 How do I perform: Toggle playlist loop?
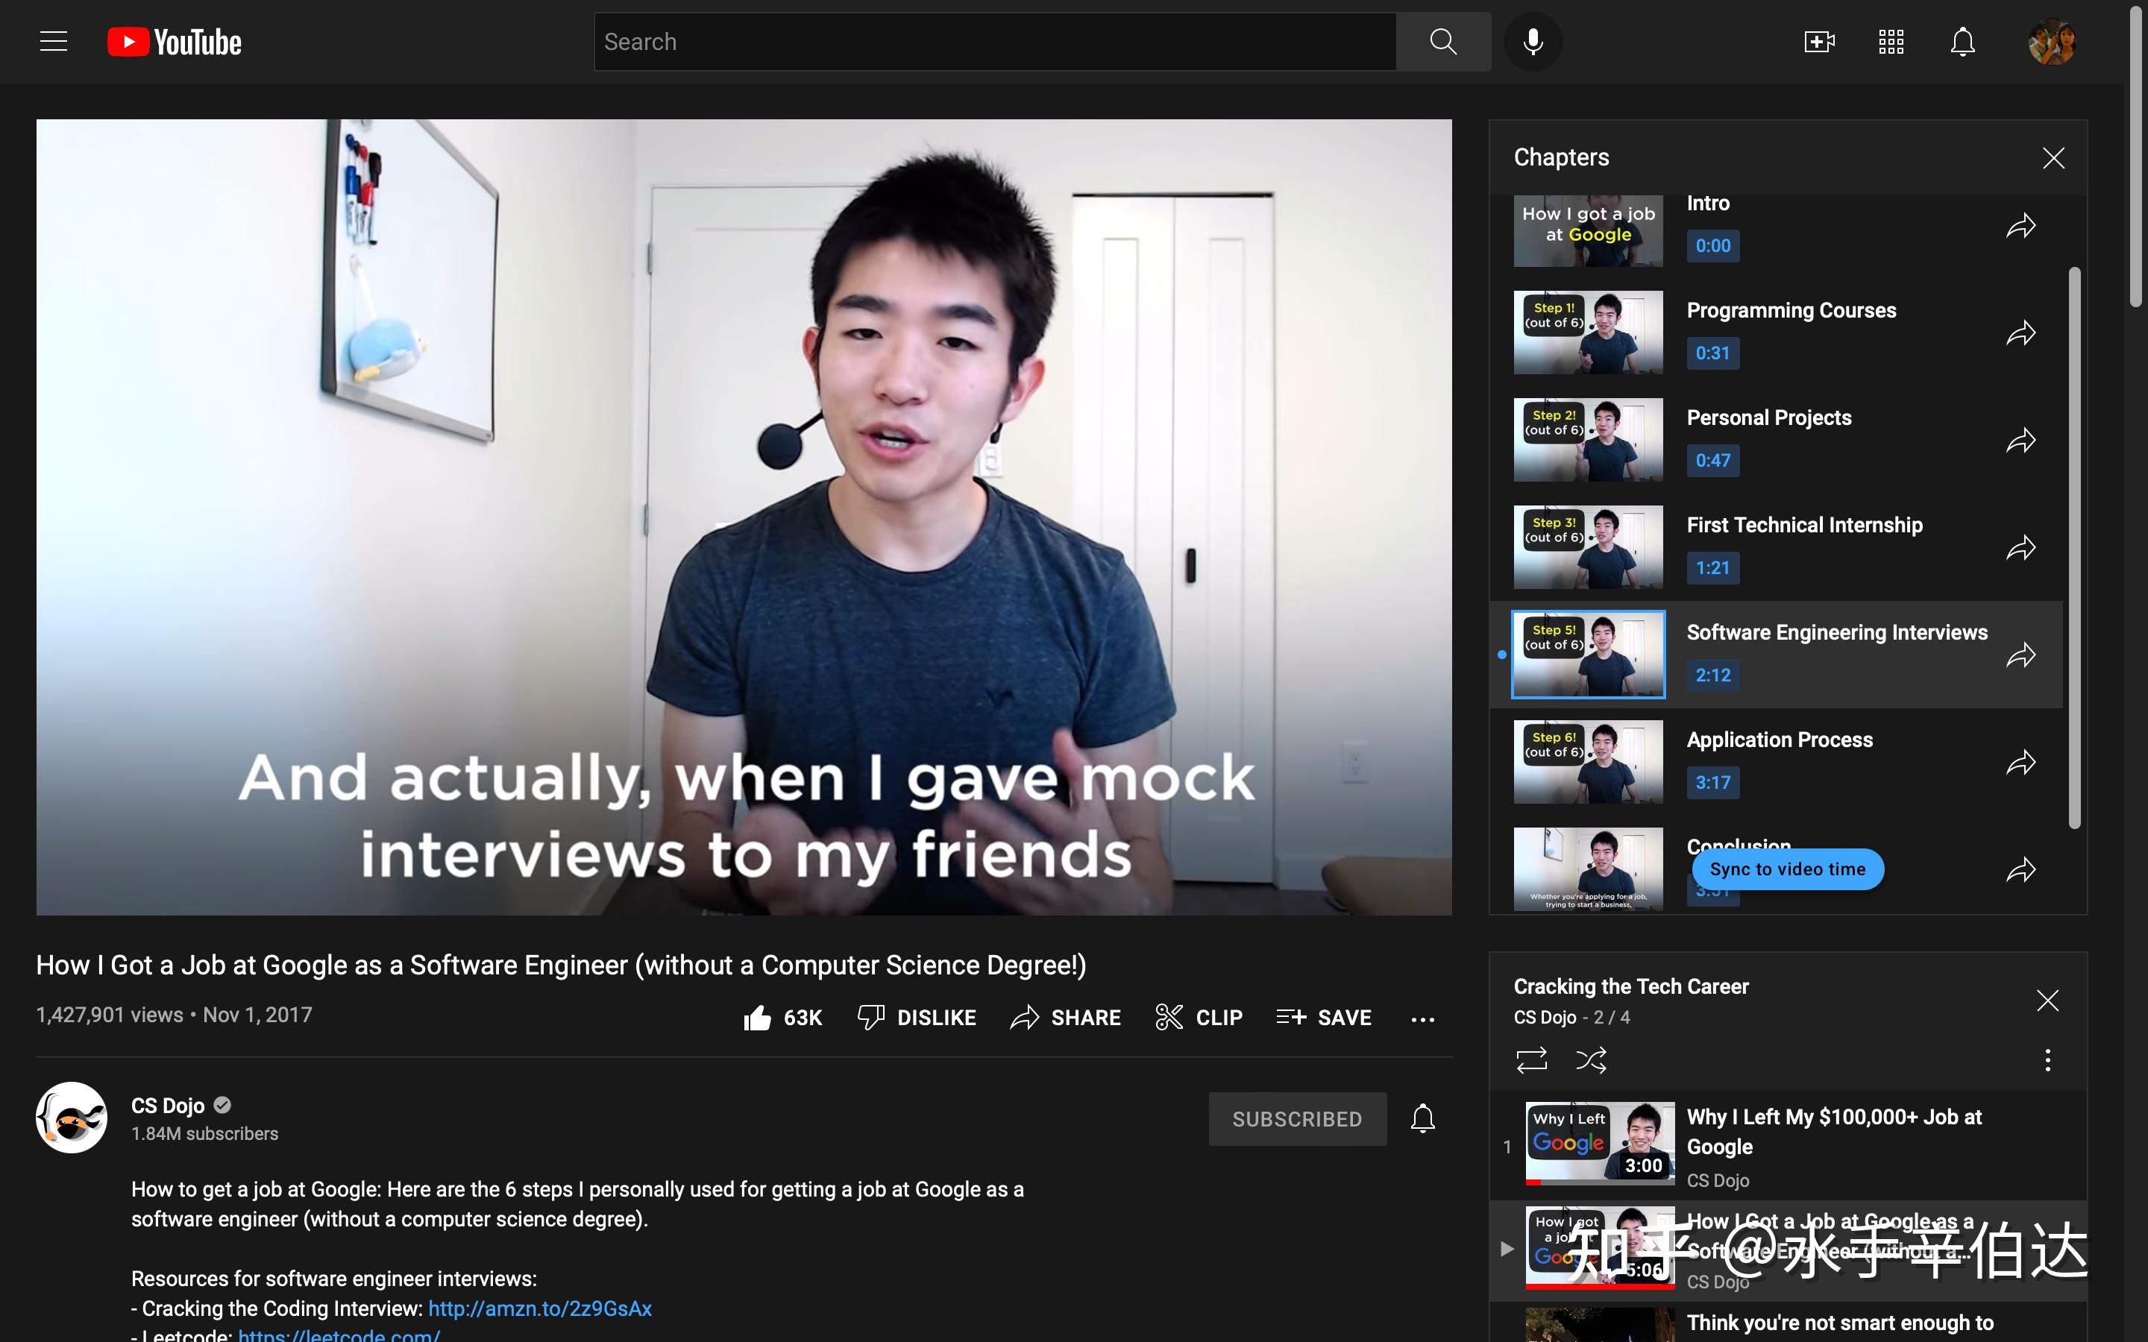coord(1531,1059)
